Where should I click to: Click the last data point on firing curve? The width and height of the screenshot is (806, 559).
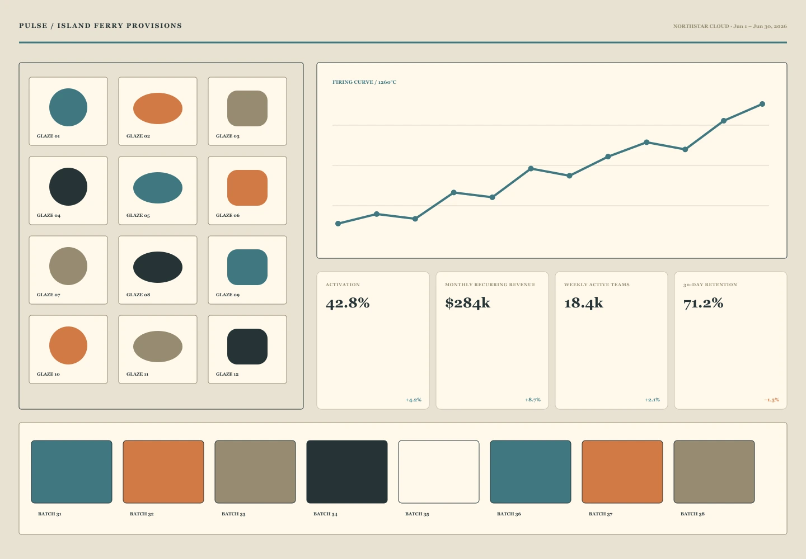point(762,104)
